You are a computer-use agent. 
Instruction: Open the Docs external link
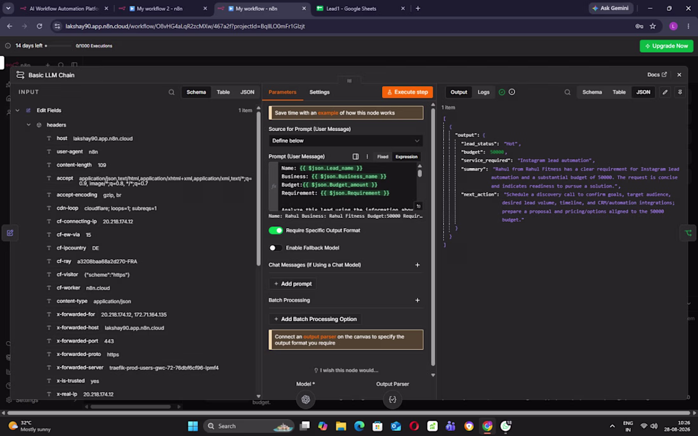(x=657, y=75)
